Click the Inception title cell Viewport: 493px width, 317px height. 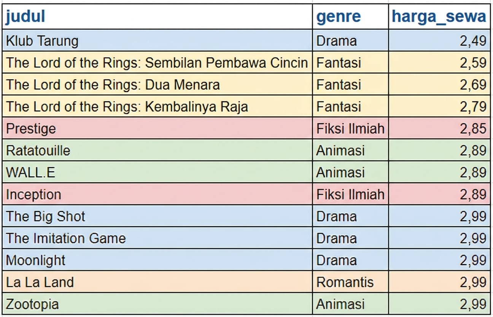pyautogui.click(x=33, y=195)
